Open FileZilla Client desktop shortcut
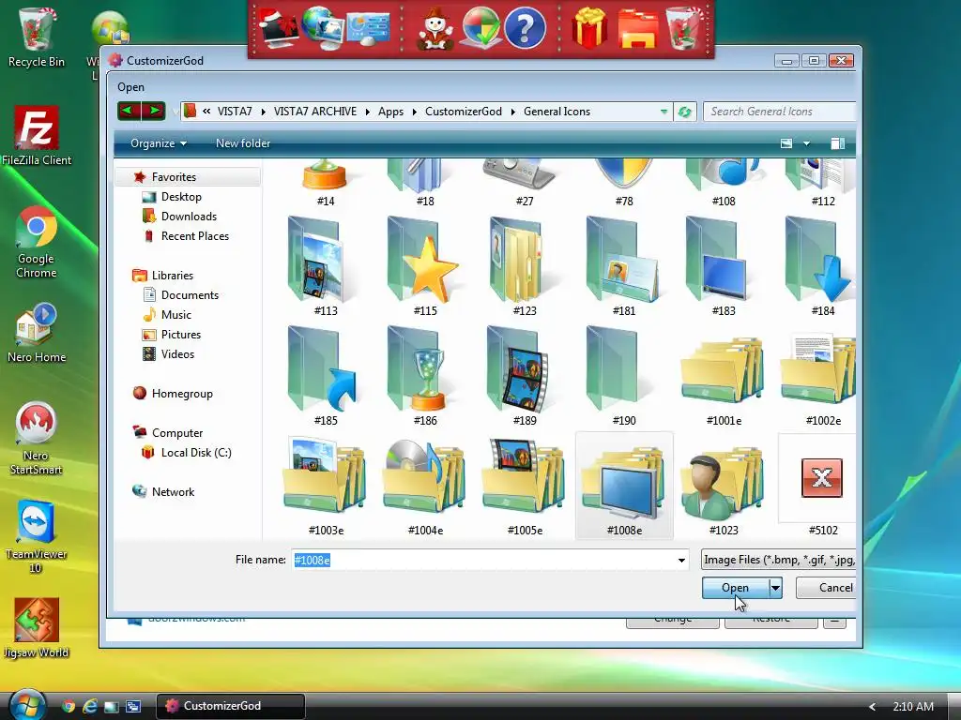This screenshot has height=720, width=961. coord(37,136)
